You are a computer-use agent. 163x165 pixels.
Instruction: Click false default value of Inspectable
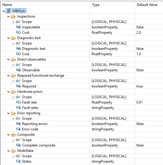click(x=140, y=27)
